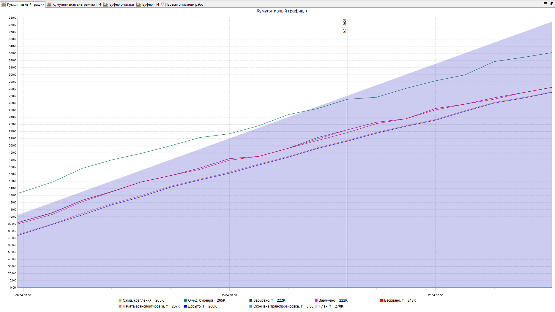Click the panel minimize icon at top right
Screen dimensions: 555x312
coord(545,3)
